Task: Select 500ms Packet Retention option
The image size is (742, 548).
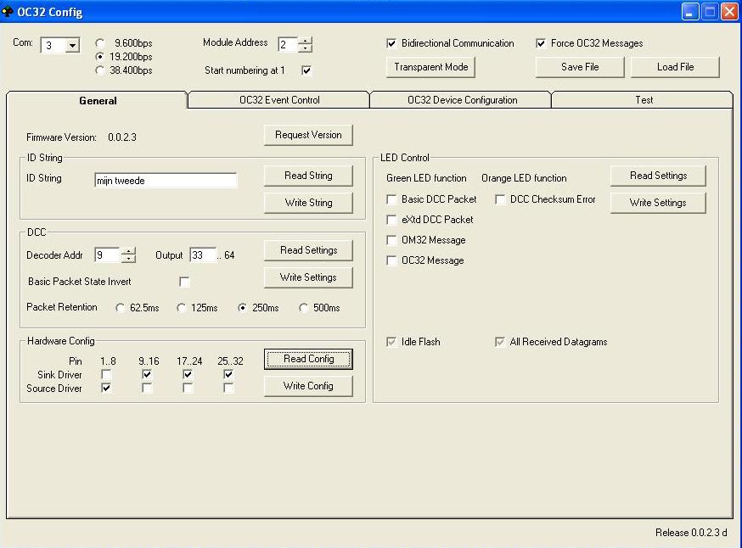Action: [304, 308]
